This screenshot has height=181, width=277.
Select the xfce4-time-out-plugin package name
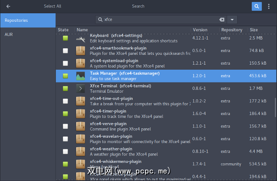pos(111,99)
